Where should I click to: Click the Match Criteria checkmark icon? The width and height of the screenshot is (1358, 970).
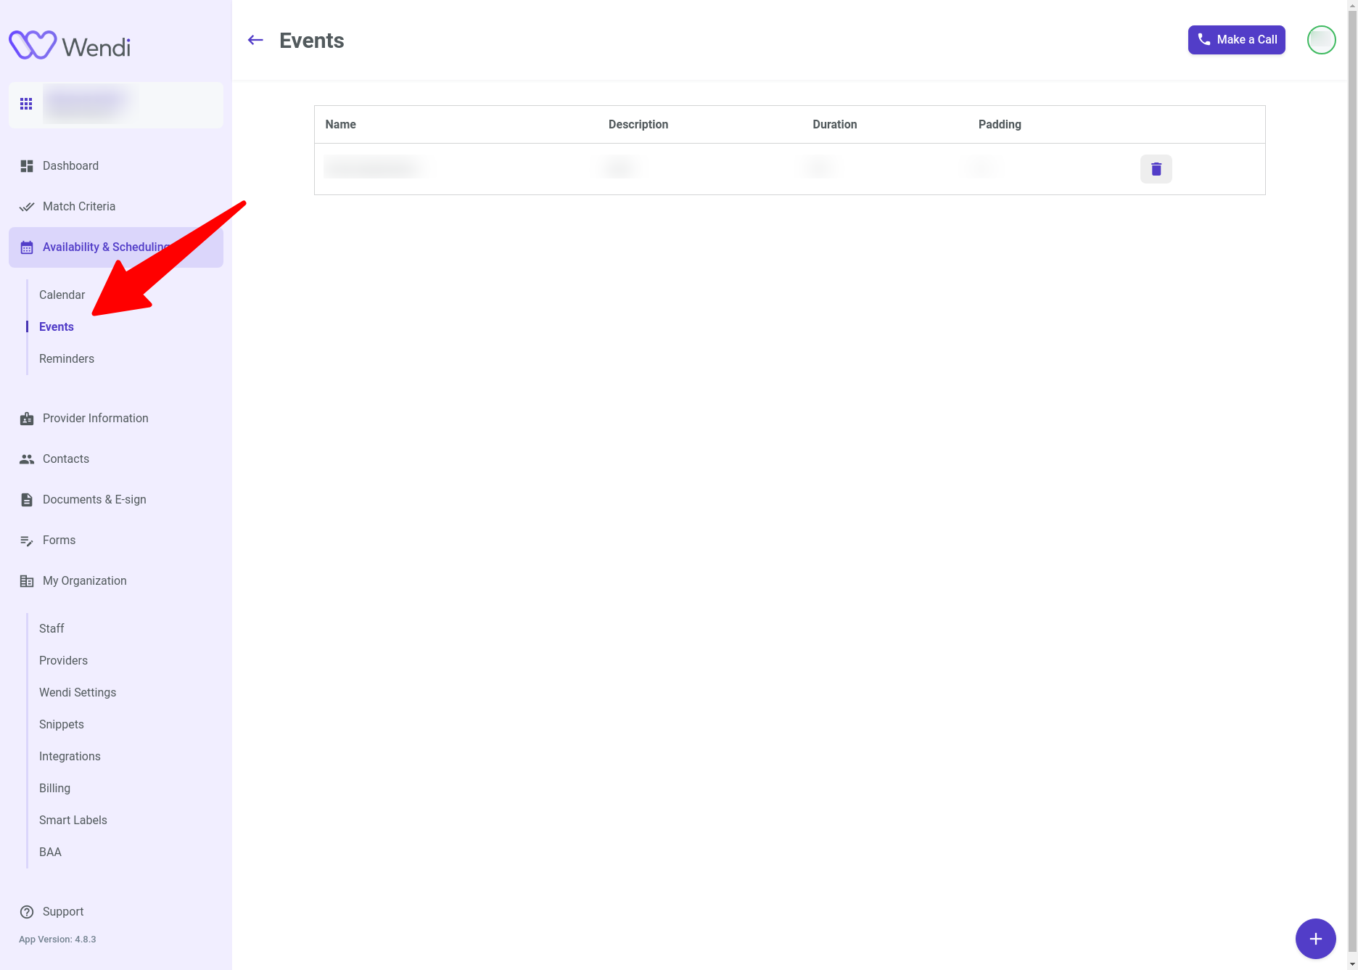click(27, 207)
